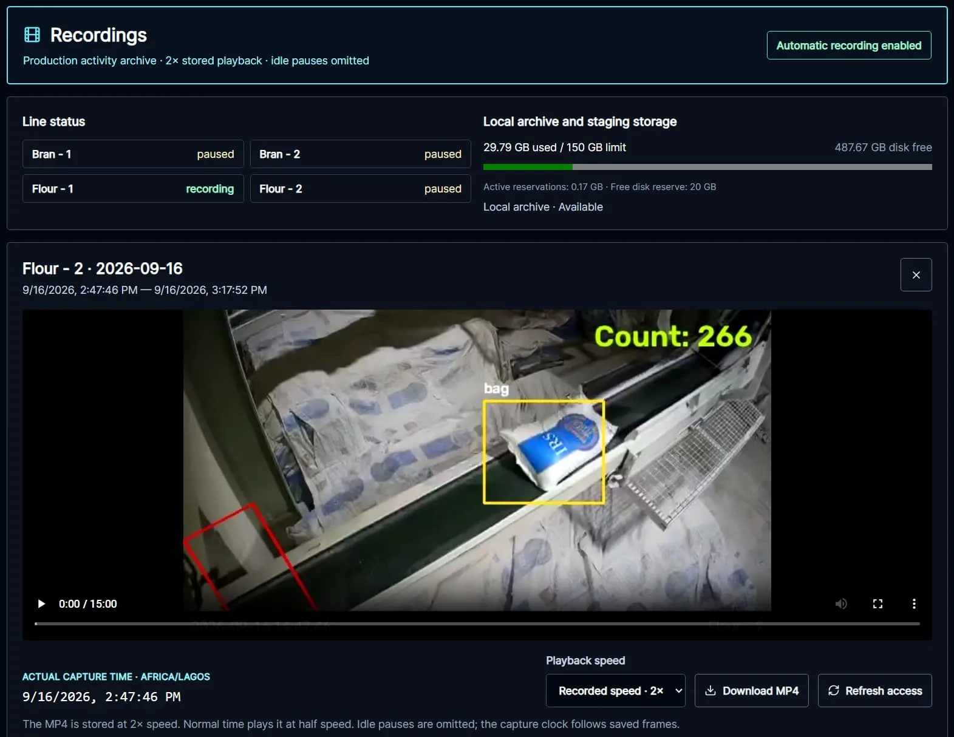Select the Flour - 1 recording line

(133, 189)
